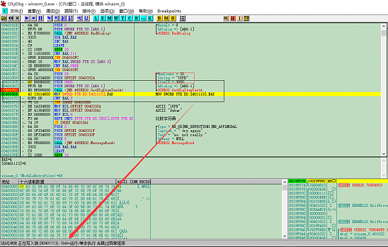This screenshot has width=388, height=247.
Task: Open the 调试(D) menu
Action: [52, 11]
